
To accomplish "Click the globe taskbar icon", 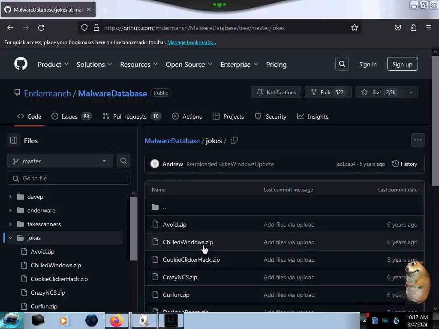I will pos(92,320).
